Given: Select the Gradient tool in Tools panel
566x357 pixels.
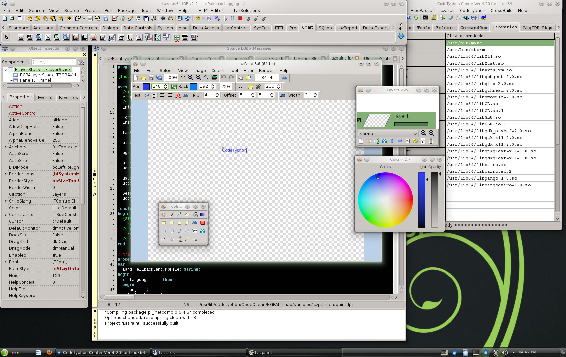Looking at the screenshot, I should [x=203, y=215].
